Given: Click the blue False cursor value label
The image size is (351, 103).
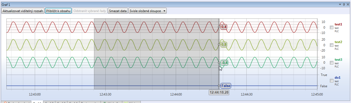Looking at the screenshot, I should click(226, 86).
